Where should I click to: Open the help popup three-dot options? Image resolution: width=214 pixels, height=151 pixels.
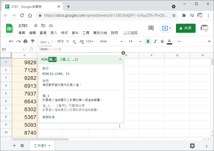120,126
